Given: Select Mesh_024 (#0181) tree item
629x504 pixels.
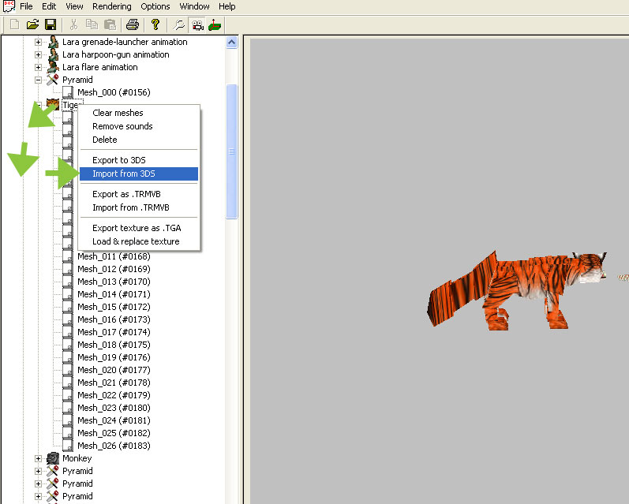Looking at the screenshot, I should (114, 420).
